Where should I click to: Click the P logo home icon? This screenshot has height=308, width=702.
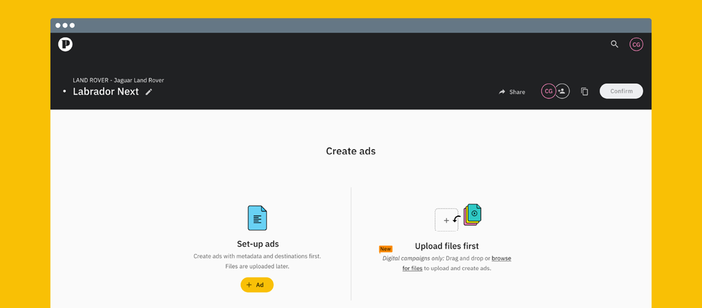click(x=65, y=44)
